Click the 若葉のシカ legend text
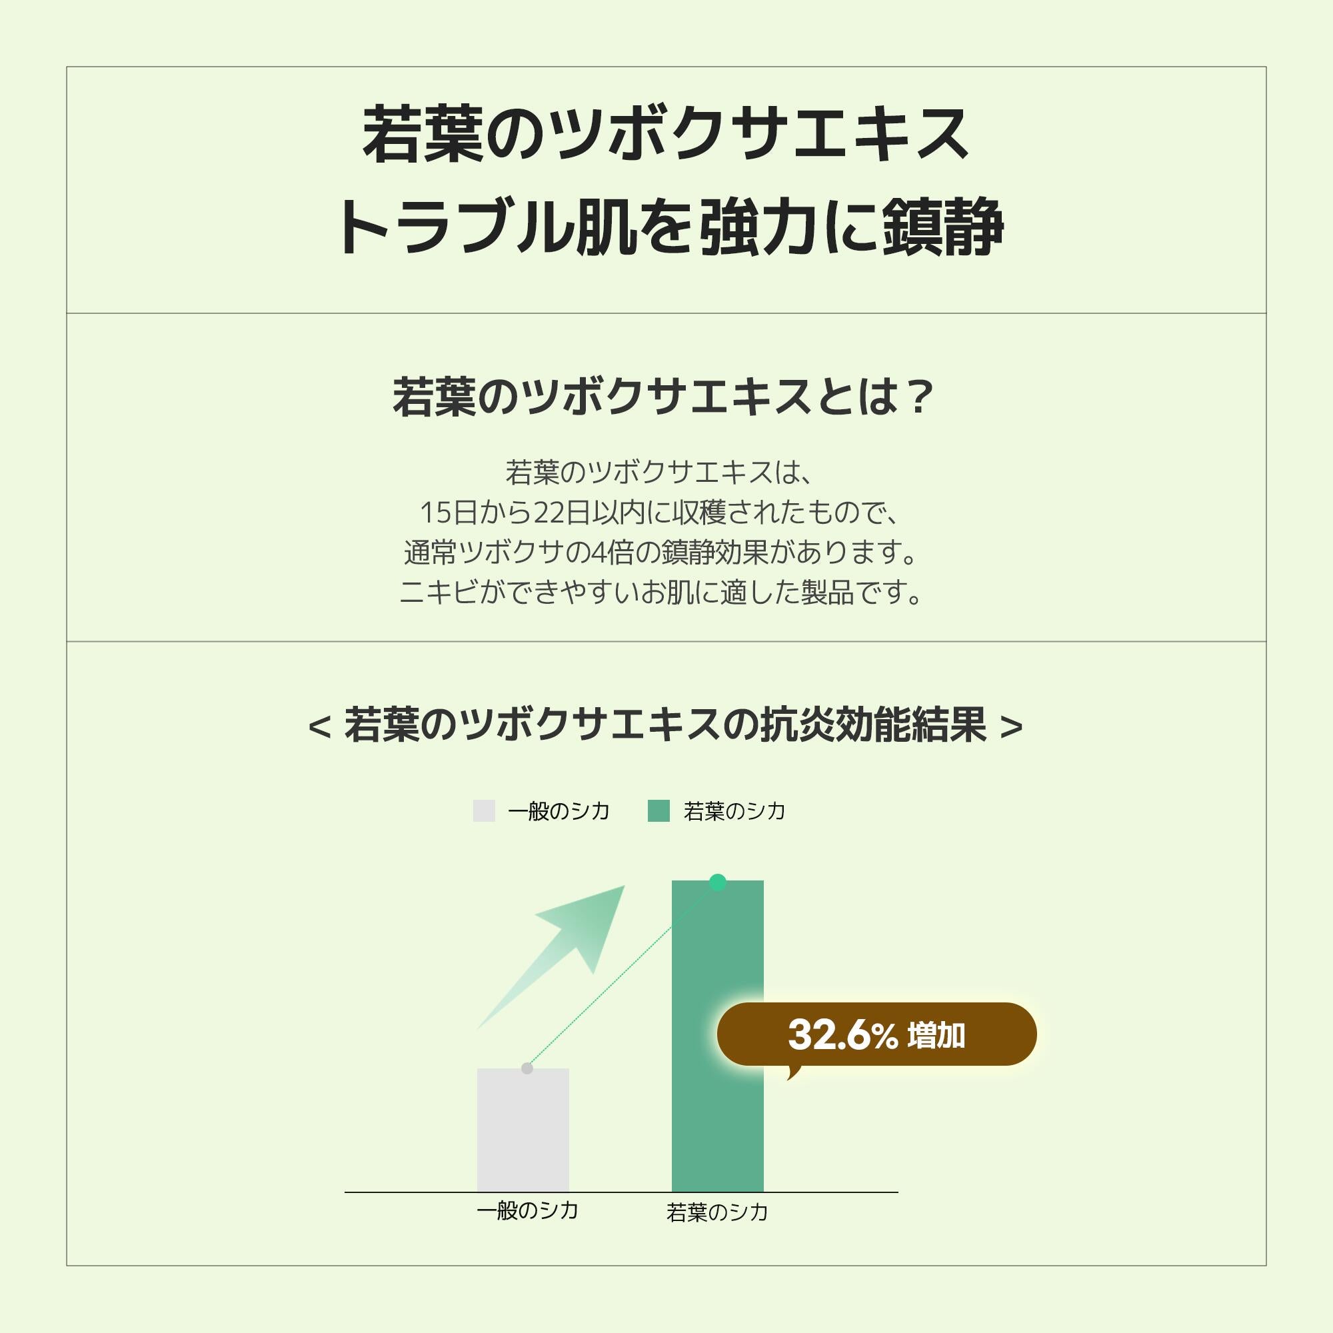The width and height of the screenshot is (1333, 1333). (x=734, y=810)
